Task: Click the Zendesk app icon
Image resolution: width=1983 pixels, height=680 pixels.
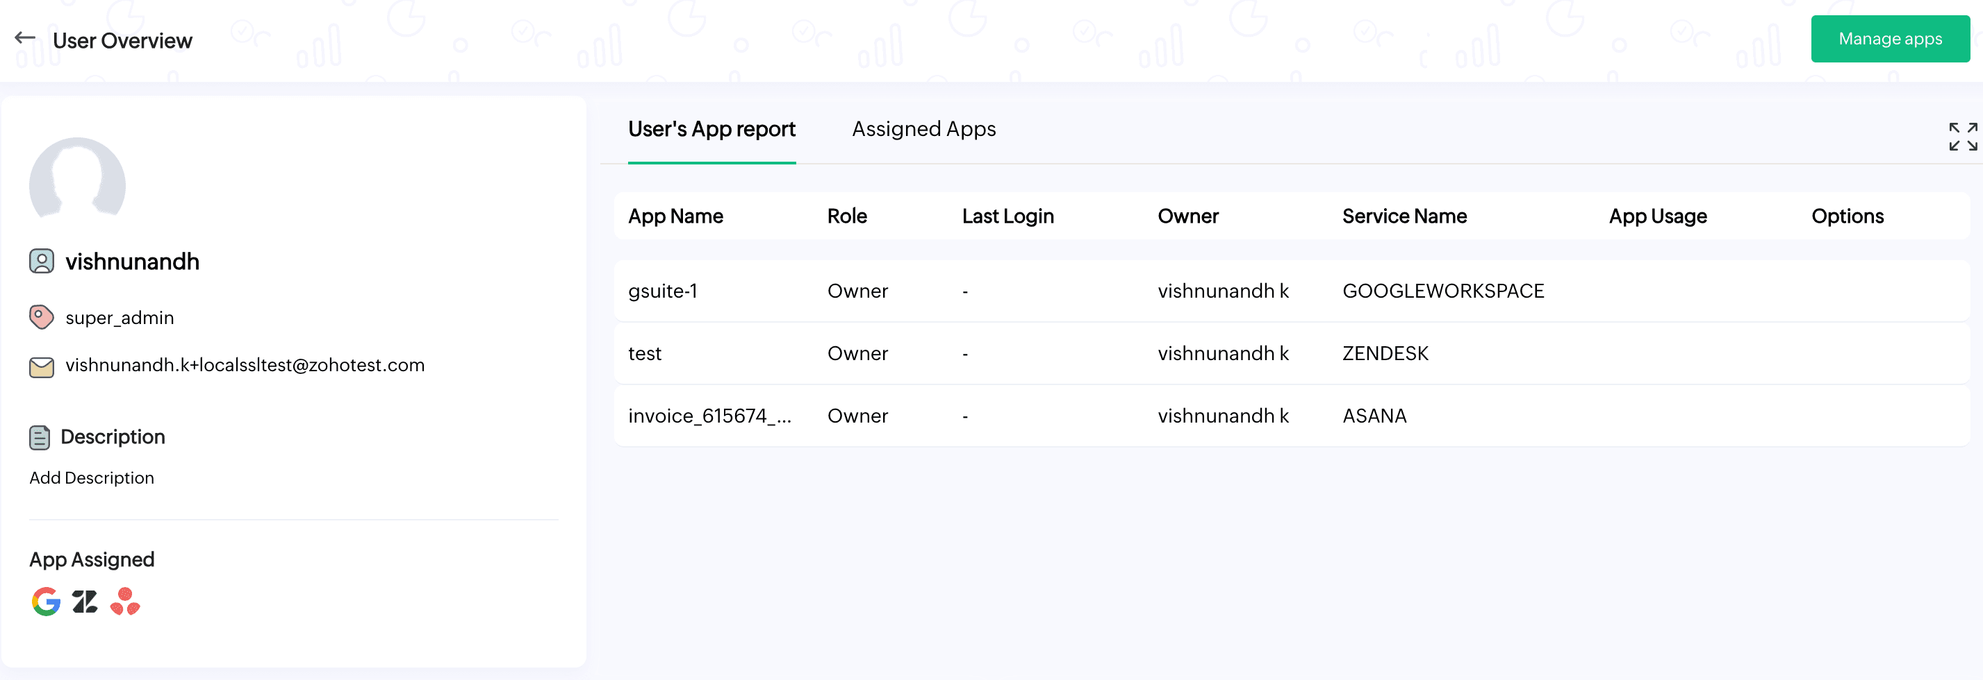Action: click(x=85, y=602)
